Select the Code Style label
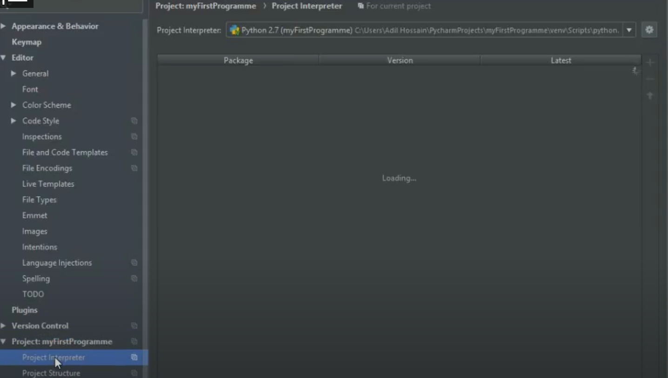The height and width of the screenshot is (378, 668). (40, 121)
